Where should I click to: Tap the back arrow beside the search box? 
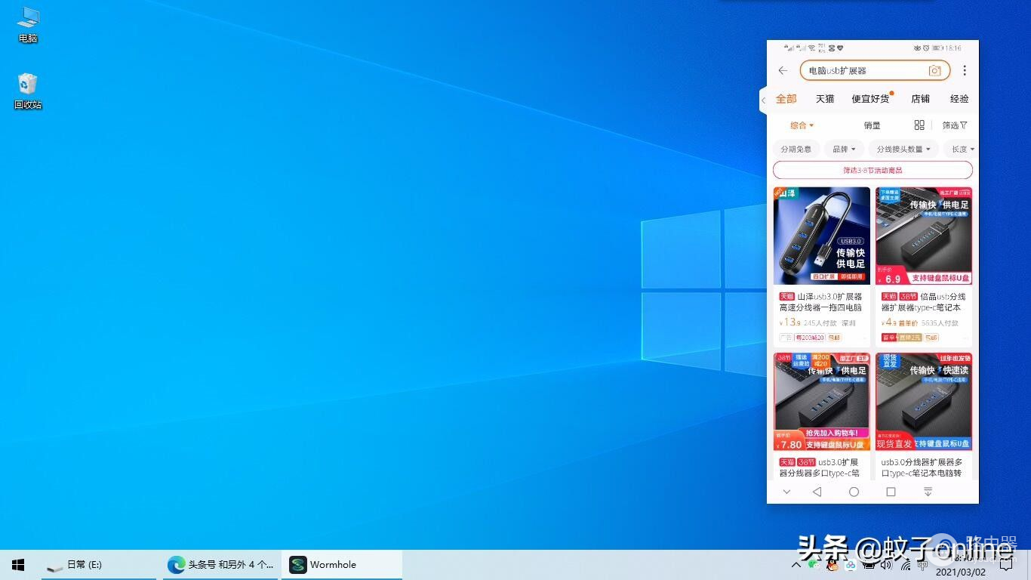click(x=783, y=70)
